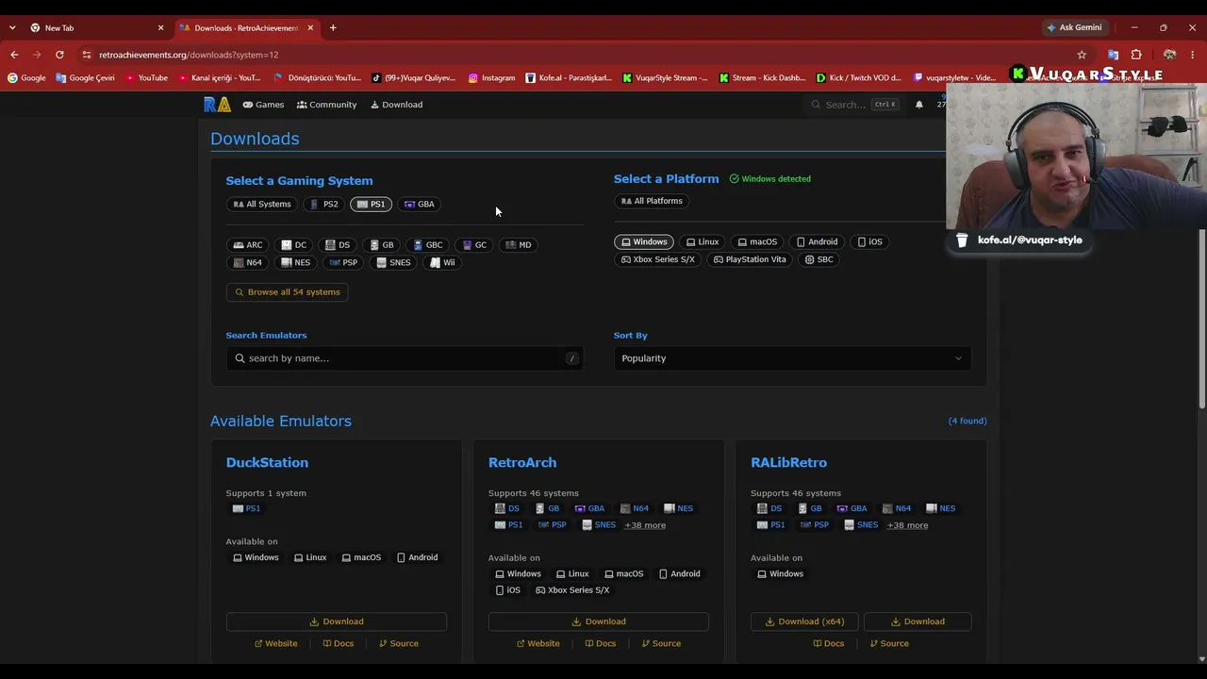Expand RALibRetro +38 more systems

click(x=907, y=525)
